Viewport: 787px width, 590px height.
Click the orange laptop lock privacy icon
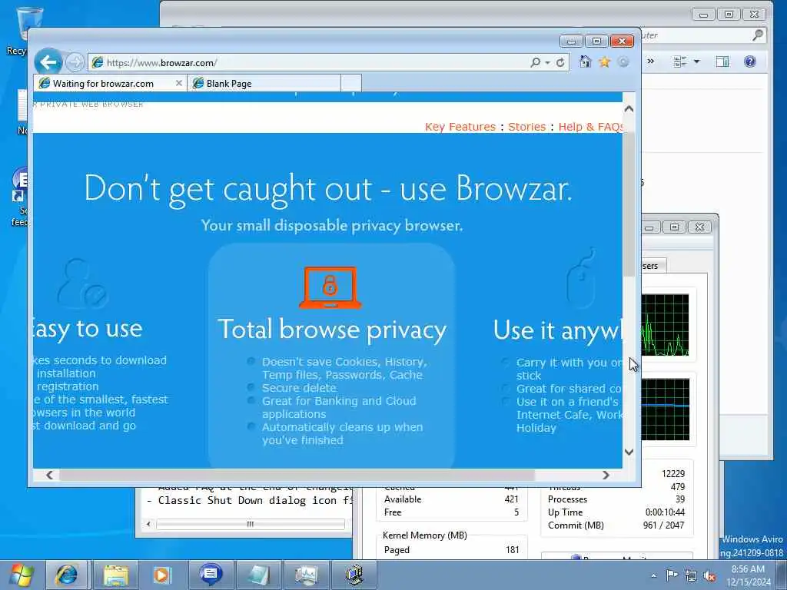330,287
